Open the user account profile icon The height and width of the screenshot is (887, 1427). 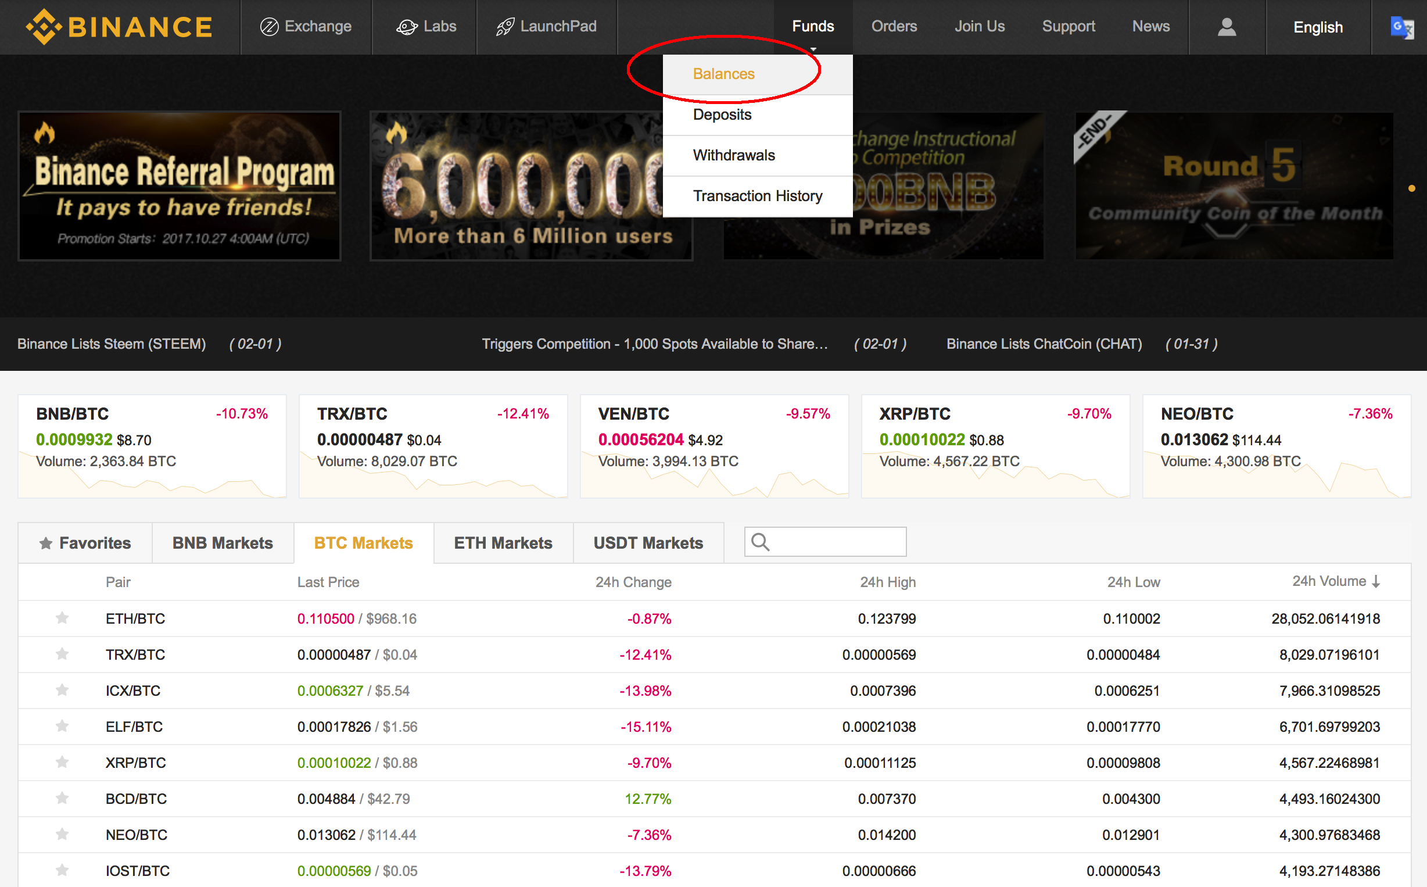[1226, 27]
